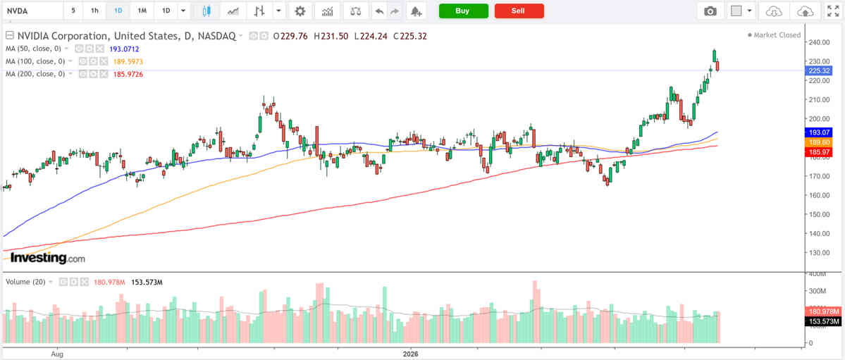
Task: Open the layout selection dropdown arrow
Action: [x=749, y=11]
